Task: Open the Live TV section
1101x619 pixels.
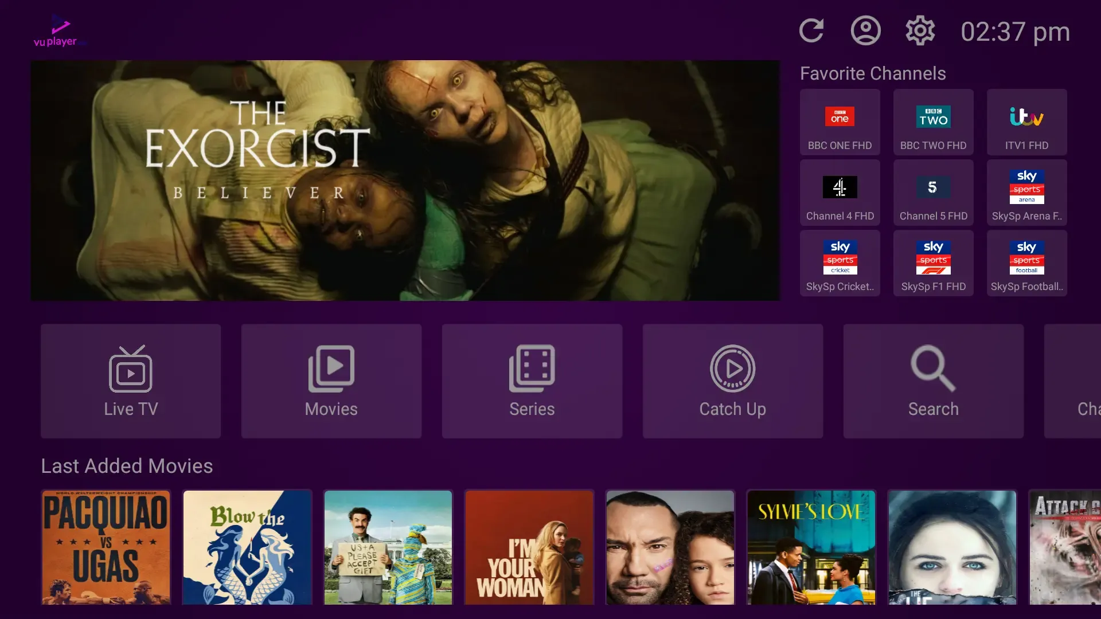Action: pos(131,381)
